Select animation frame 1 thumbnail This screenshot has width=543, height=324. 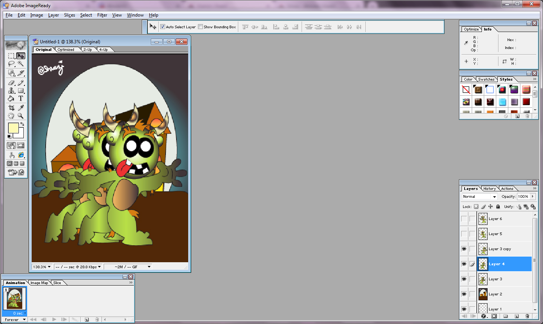point(15,299)
